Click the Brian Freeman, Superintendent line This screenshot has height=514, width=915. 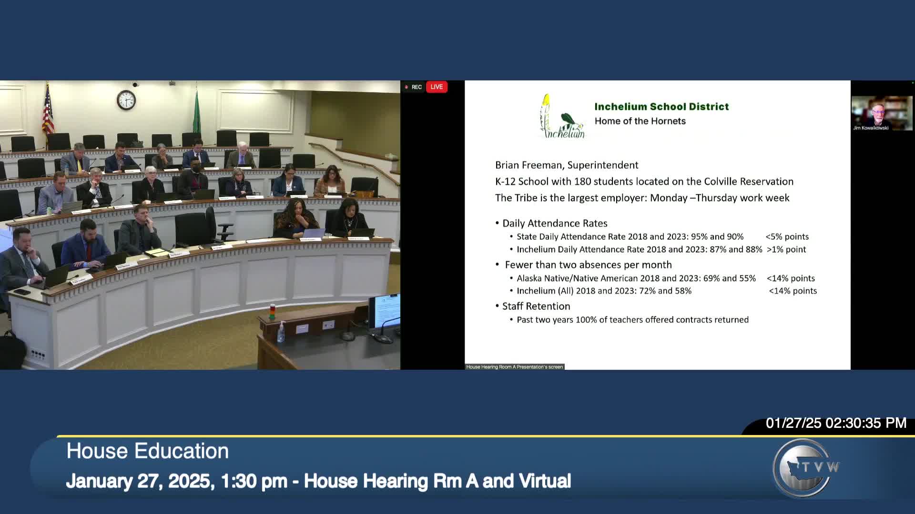(566, 165)
